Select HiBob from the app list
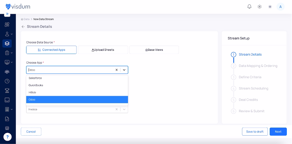292x144 pixels. click(x=77, y=92)
